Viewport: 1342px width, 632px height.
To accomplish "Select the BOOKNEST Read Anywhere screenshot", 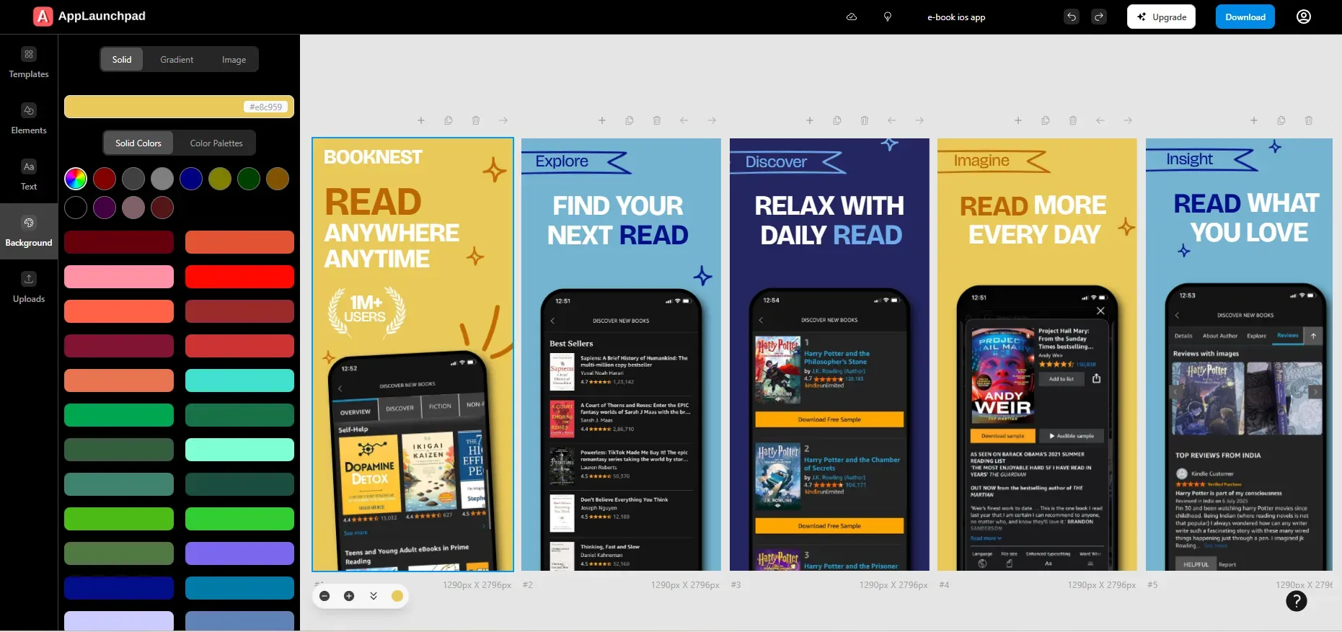I will pos(412,355).
